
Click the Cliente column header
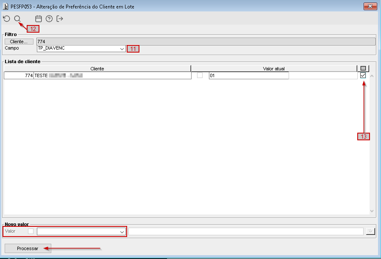pyautogui.click(x=97, y=69)
